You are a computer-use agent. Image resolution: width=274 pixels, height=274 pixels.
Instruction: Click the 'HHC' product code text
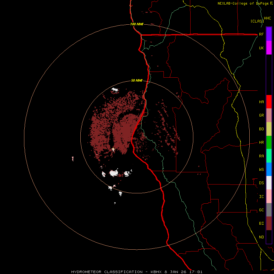pyautogui.click(x=268, y=18)
